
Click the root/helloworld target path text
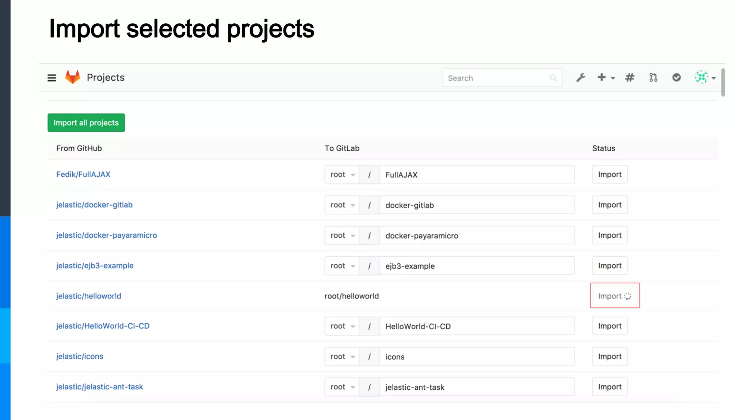(352, 296)
